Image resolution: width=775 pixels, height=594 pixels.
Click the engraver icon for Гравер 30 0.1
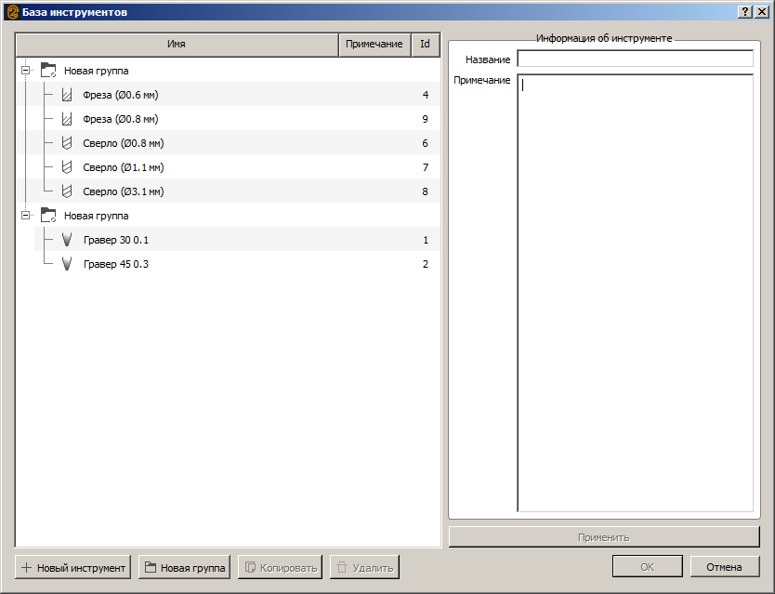pos(66,240)
